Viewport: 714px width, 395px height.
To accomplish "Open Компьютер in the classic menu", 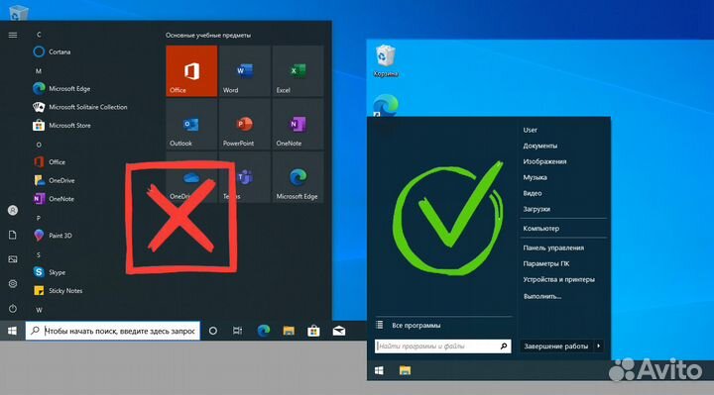I will click(541, 229).
